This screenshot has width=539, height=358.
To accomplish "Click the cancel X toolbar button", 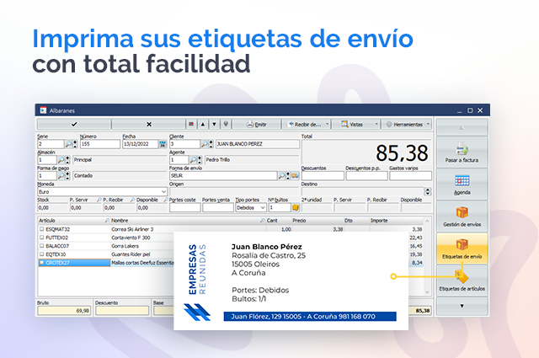I will coord(148,124).
